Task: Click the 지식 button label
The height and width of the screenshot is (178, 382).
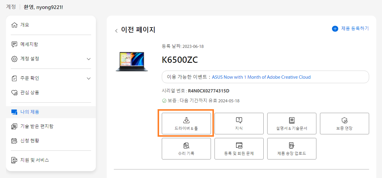Action: pos(239,128)
